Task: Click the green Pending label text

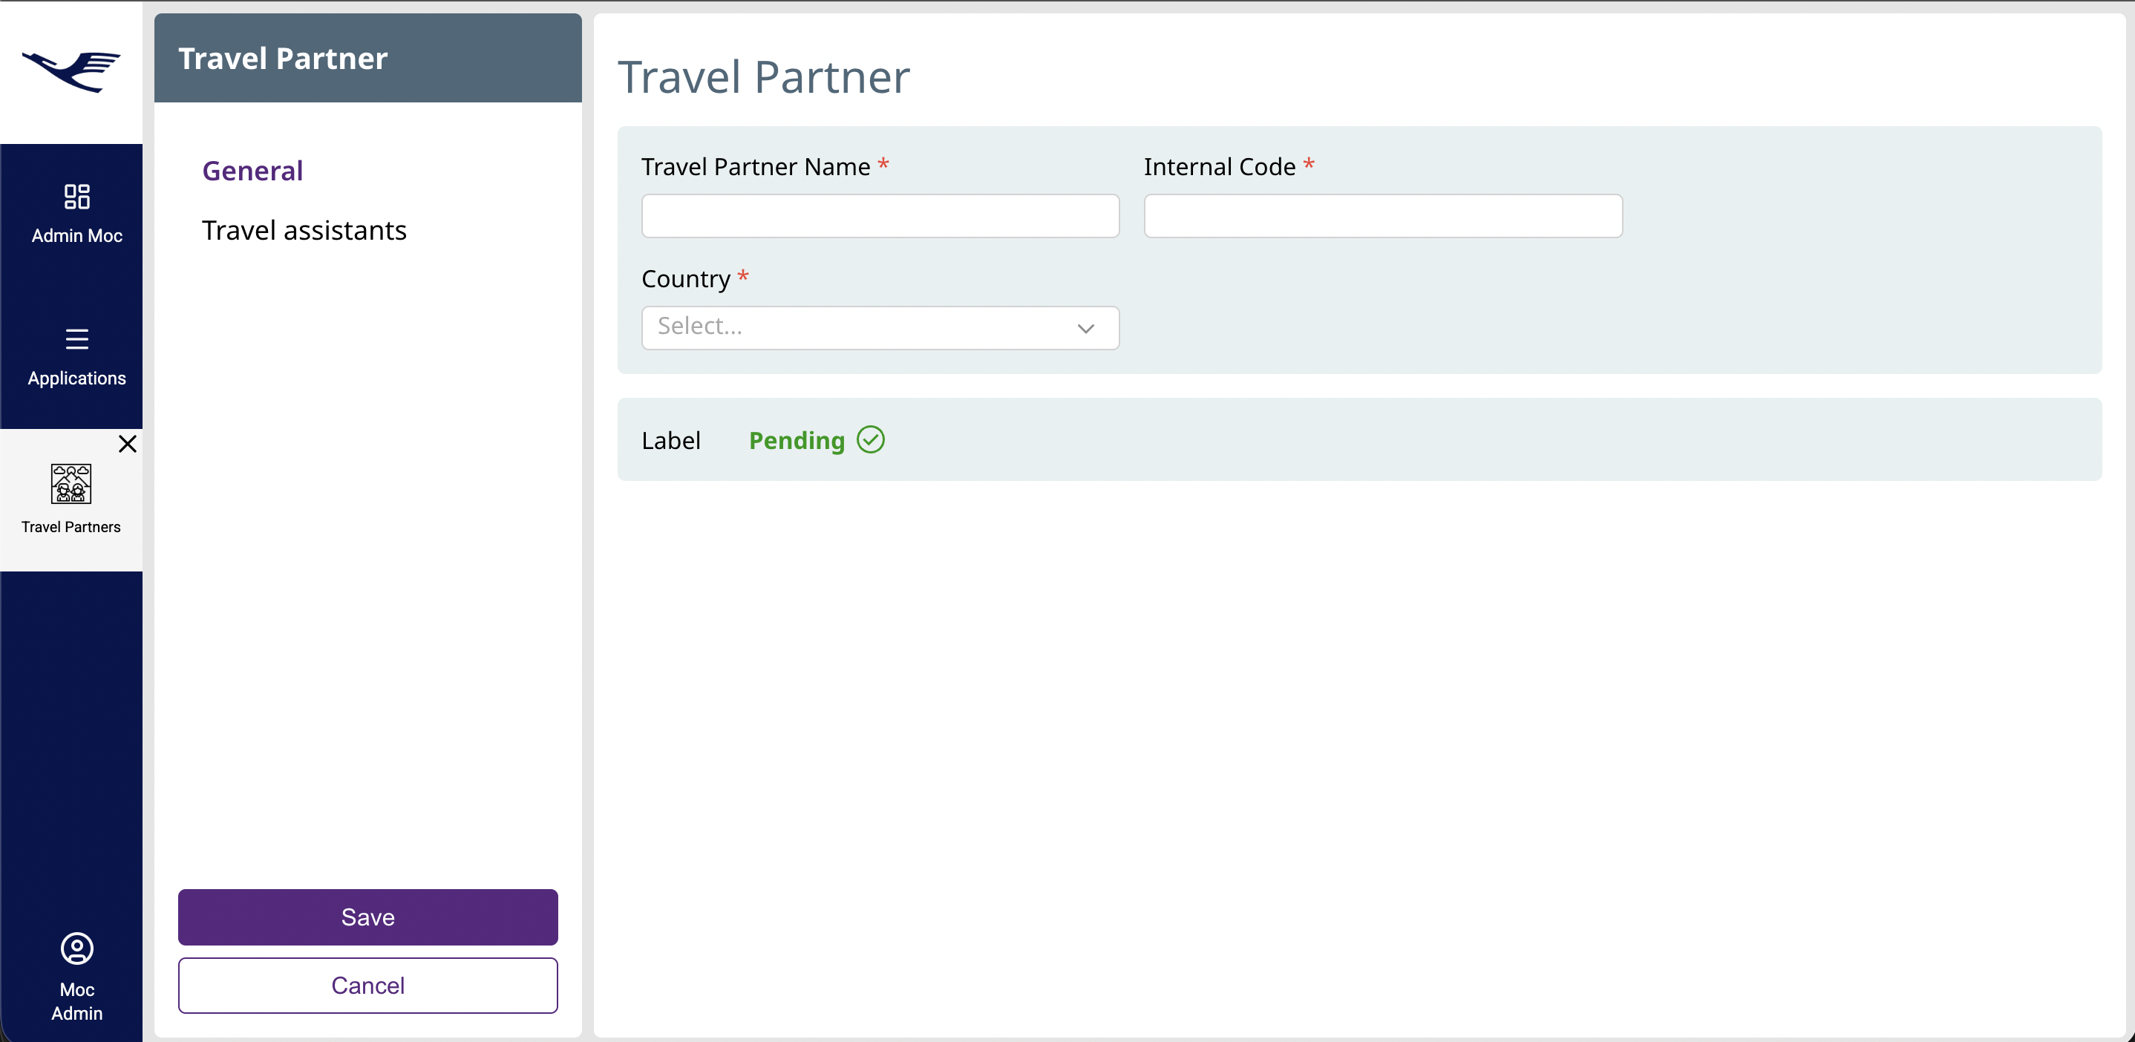Action: [796, 441]
